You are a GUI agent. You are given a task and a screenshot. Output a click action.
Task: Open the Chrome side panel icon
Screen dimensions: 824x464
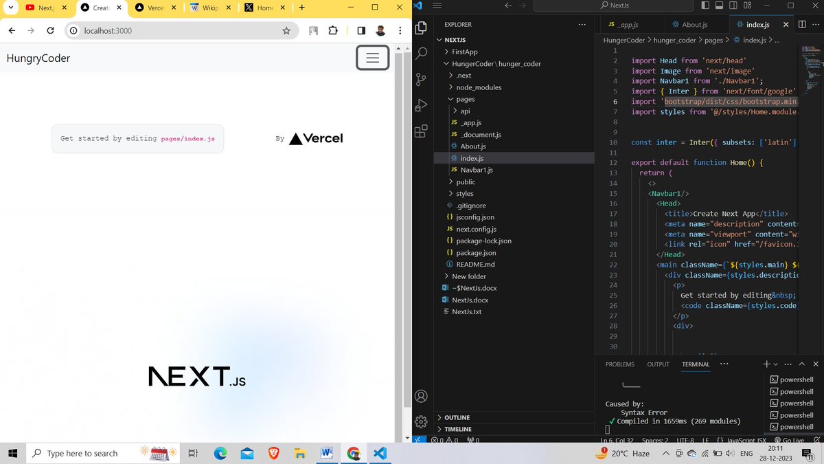(x=360, y=31)
